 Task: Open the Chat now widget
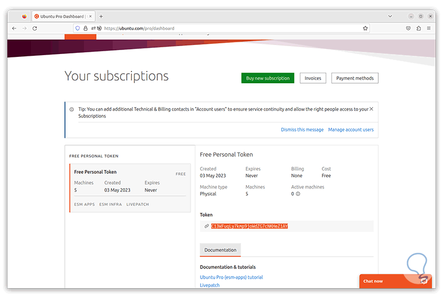pyautogui.click(x=395, y=281)
